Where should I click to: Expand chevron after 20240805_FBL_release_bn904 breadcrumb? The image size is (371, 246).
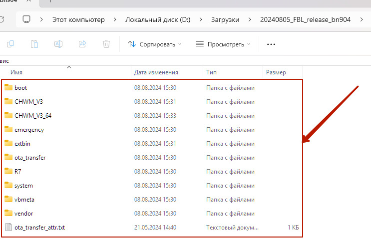click(x=362, y=19)
